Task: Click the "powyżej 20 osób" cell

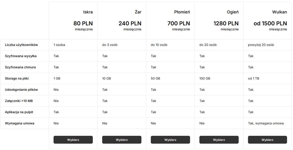Action: point(261,45)
